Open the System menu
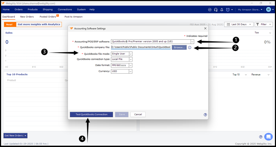This screenshot has width=276, height=147. [81, 10]
